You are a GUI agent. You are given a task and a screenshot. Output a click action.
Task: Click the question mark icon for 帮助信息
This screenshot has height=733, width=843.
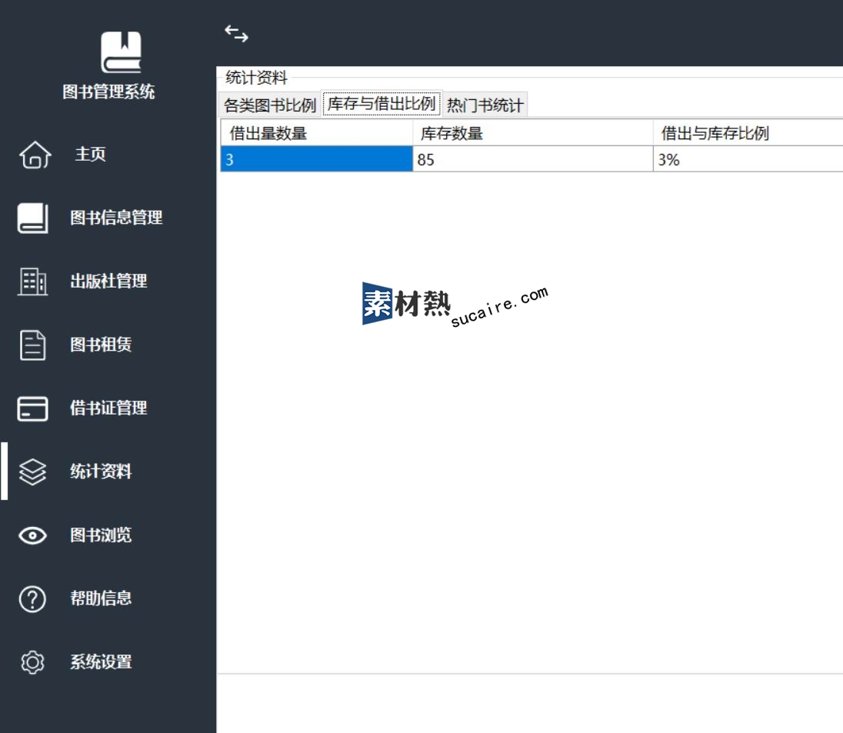[33, 598]
